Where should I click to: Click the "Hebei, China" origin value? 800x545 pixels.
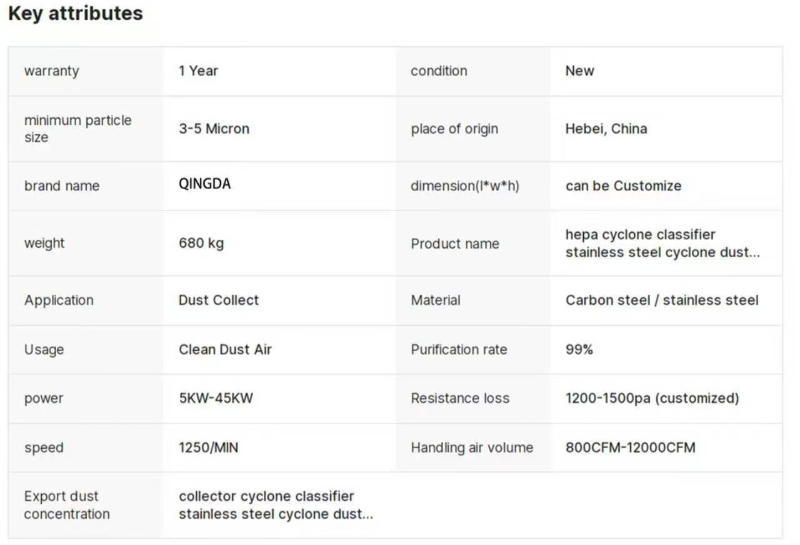606,129
